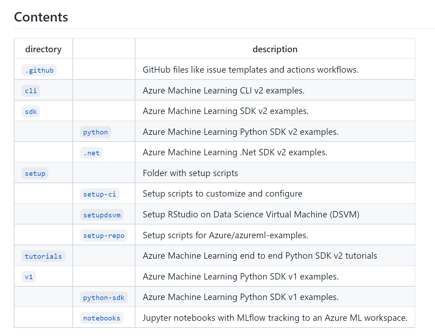Click 'Jupyter notebooks with MLflow tracking' description
435x336 pixels.
point(275,318)
